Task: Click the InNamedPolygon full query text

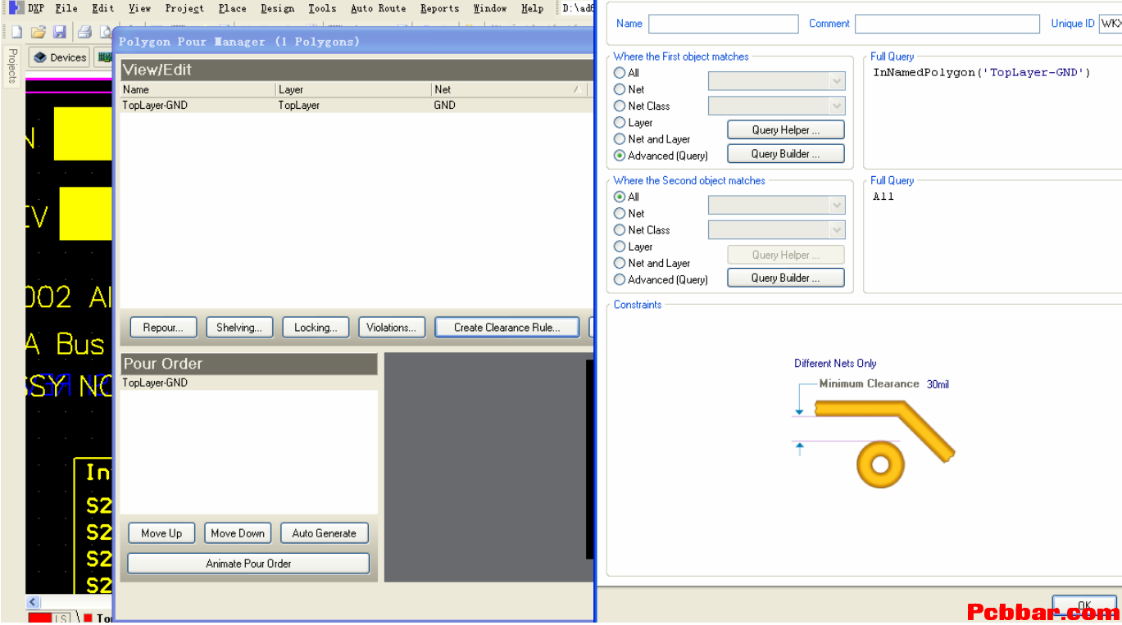Action: (x=982, y=73)
